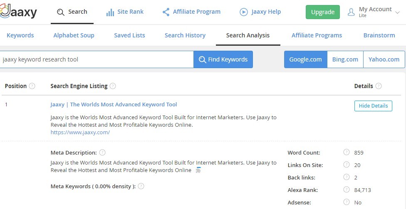Click the Meta Keywords density label
The image size is (406, 209).
(x=93, y=186)
